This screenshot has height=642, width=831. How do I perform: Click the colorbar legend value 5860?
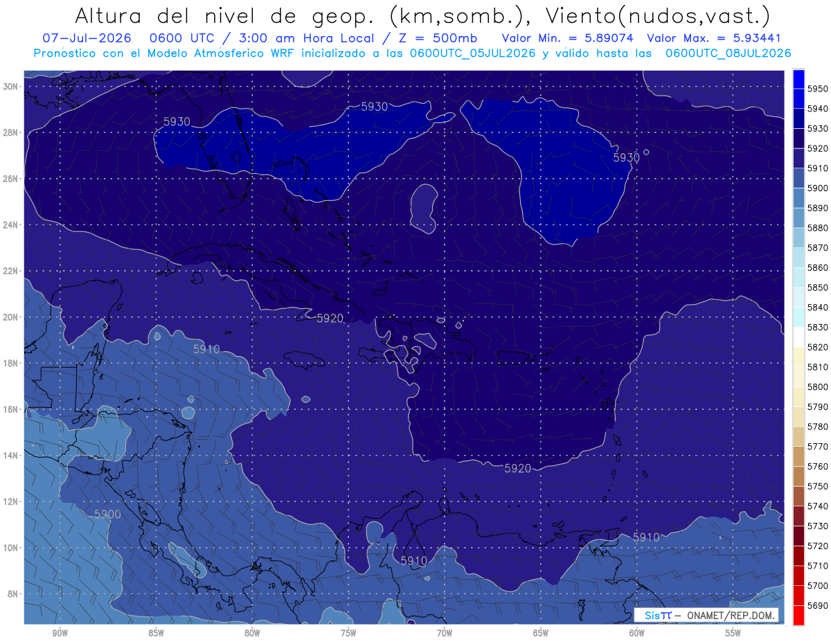pos(818,267)
